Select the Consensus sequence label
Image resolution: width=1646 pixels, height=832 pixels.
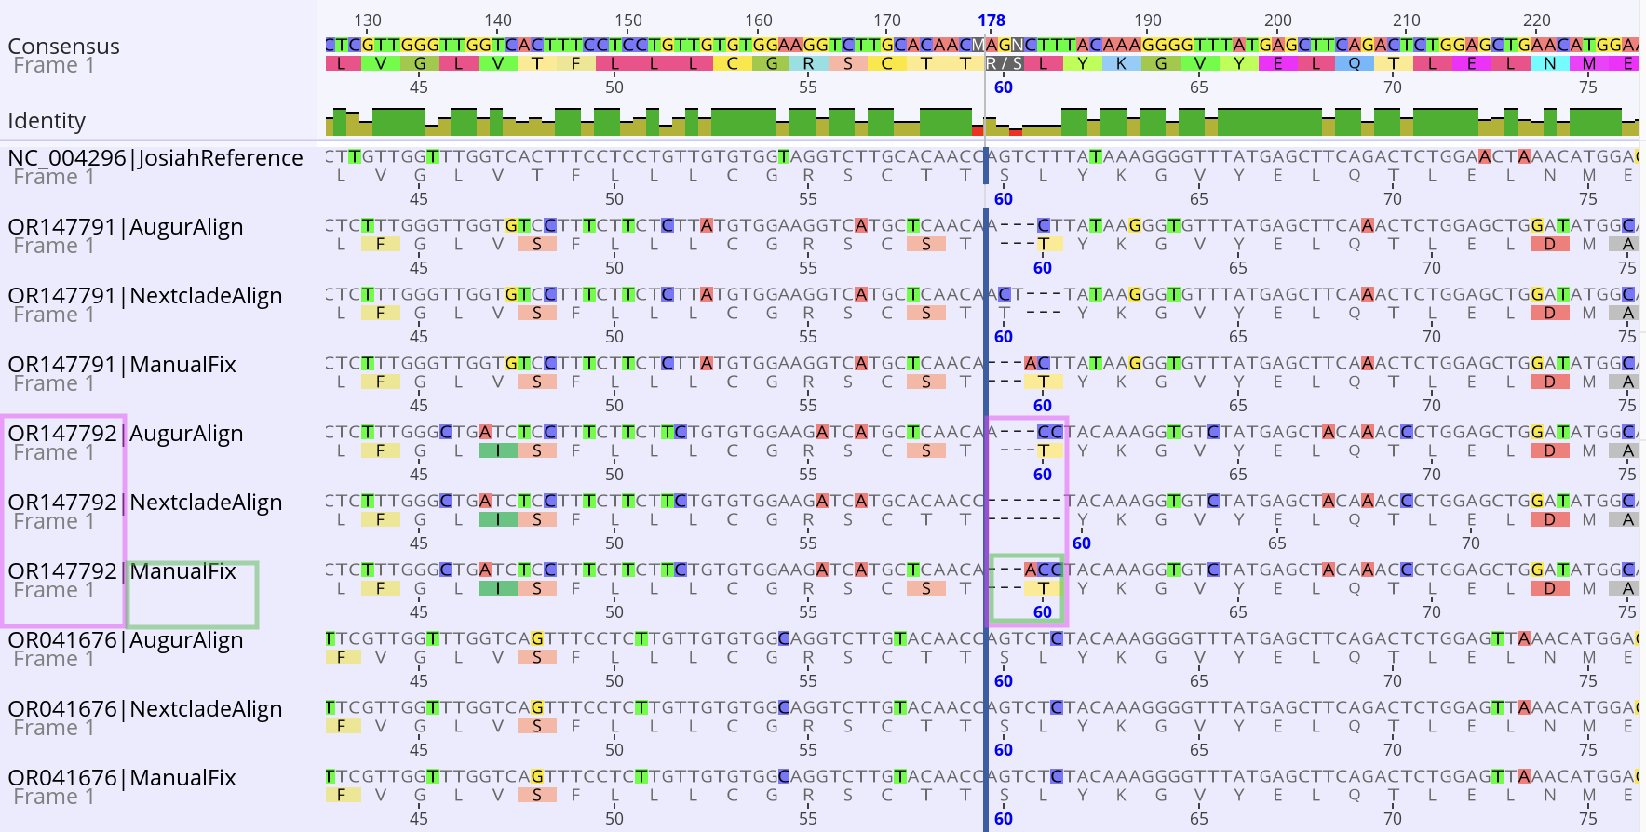point(63,46)
